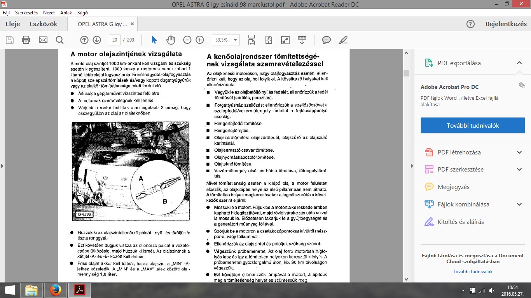531x298 pixels.
Task: Click the Megjegyzés tool label
Action: point(454,187)
